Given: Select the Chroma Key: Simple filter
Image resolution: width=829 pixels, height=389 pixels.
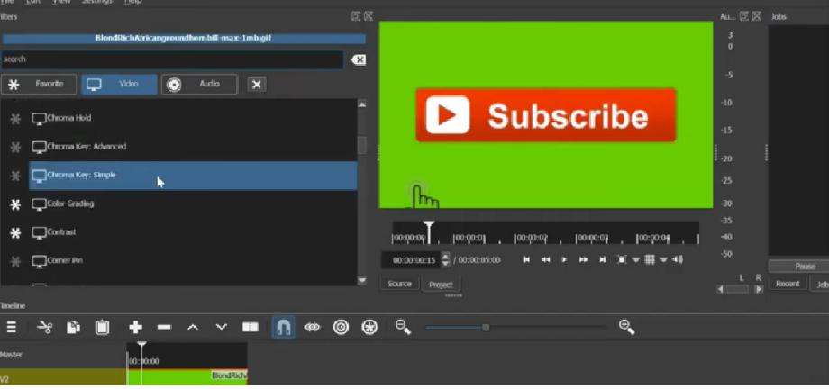Looking at the screenshot, I should coord(193,176).
